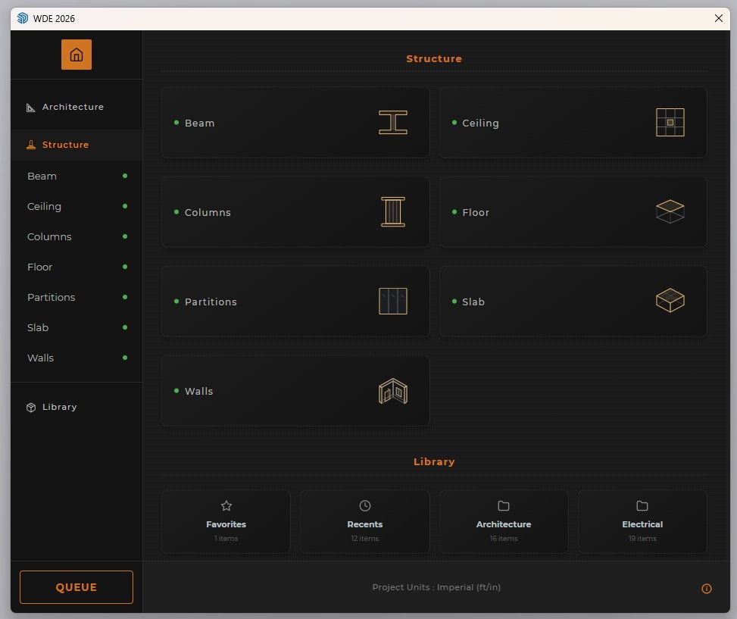The height and width of the screenshot is (619, 737).
Task: Select Floor in the sidebar list
Action: click(77, 267)
